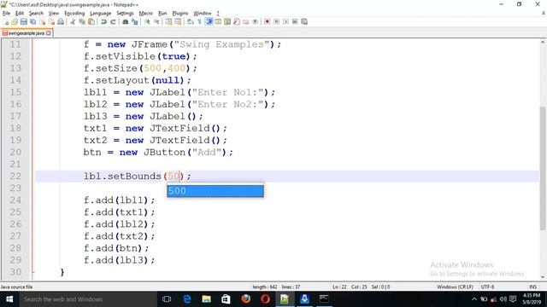The image size is (547, 307).
Task: Toggle the INS insert mode in the status bar
Action: click(532, 287)
